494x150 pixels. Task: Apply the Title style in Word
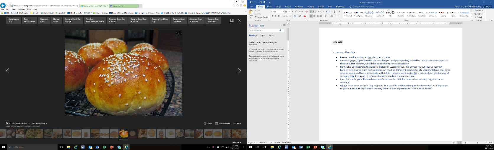point(390,14)
